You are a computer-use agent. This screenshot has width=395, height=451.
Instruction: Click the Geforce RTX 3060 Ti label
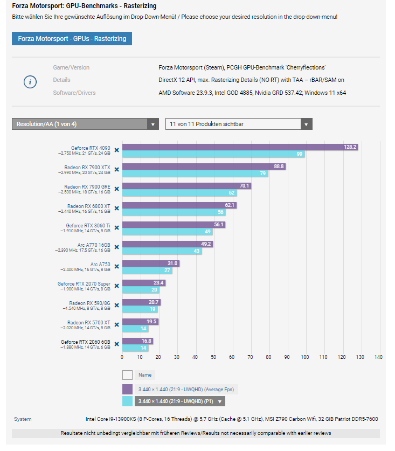pyautogui.click(x=88, y=225)
